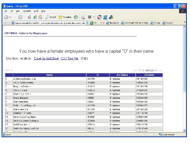Click the throbber logo at menu bar right
190x143 pixels.
[x=183, y=11]
